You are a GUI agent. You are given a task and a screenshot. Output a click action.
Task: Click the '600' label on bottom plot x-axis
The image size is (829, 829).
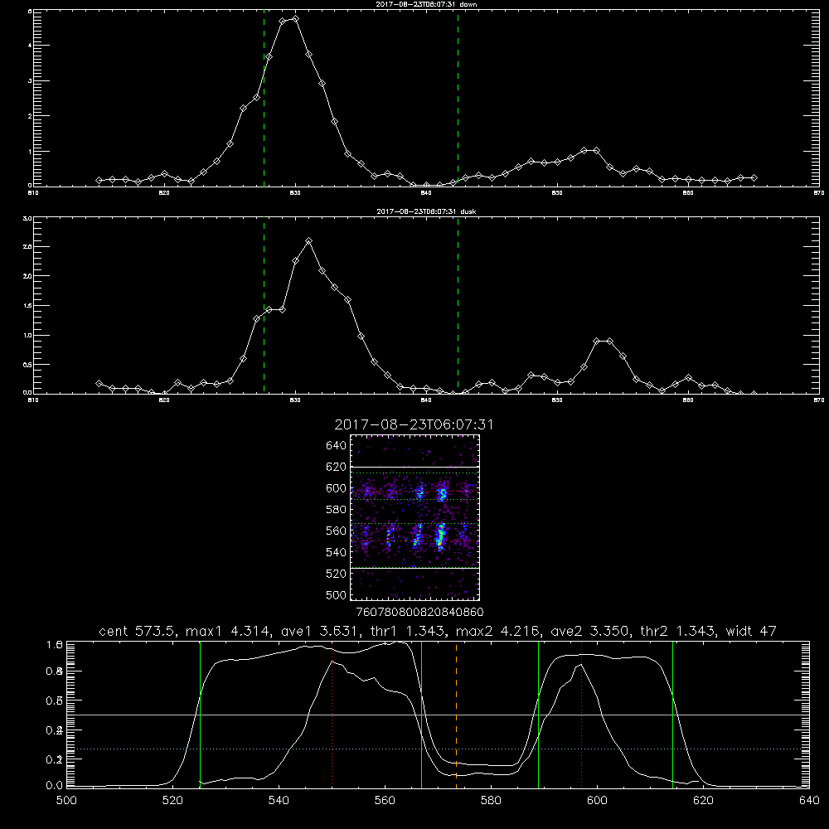597,801
